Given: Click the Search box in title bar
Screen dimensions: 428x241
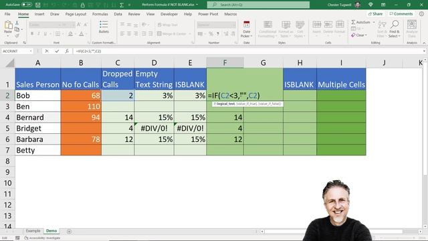Looking at the screenshot, I should pos(258,5).
